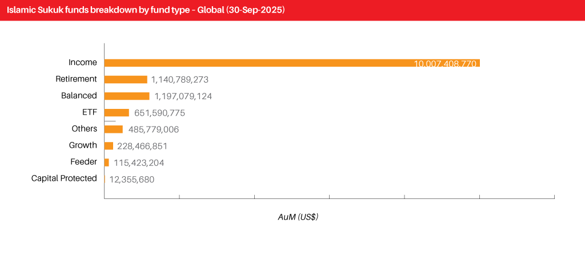Select the Balanced category label

[x=79, y=96]
